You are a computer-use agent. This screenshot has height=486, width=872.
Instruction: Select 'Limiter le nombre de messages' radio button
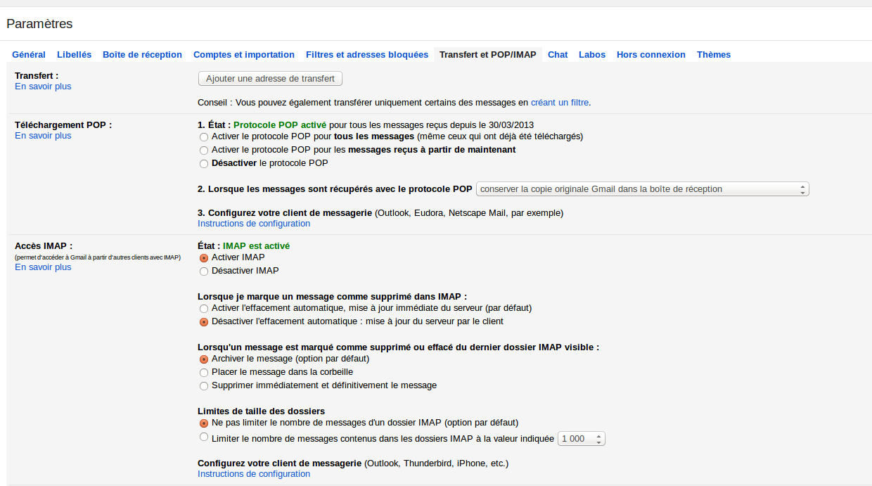[204, 437]
